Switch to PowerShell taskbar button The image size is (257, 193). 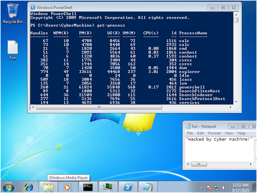[128, 187]
